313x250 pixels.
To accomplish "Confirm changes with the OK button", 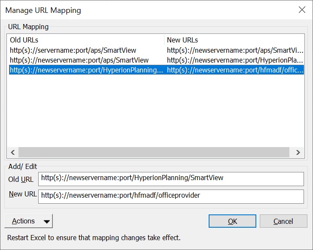I will (232, 221).
